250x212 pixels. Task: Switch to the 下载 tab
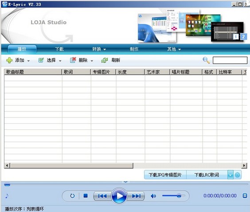pyautogui.click(x=59, y=49)
